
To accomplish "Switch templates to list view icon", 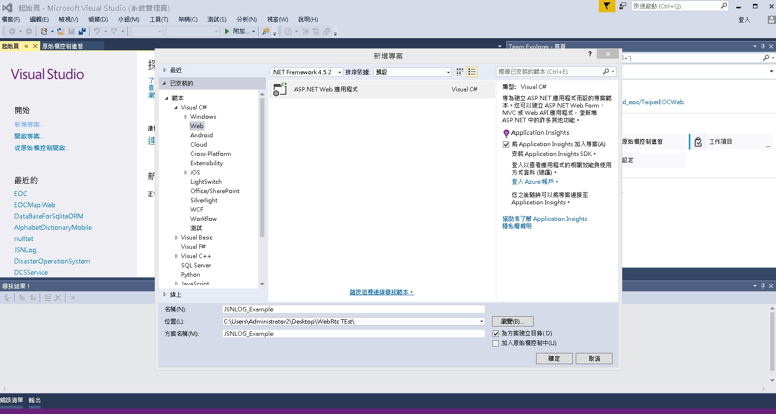I will [x=472, y=72].
